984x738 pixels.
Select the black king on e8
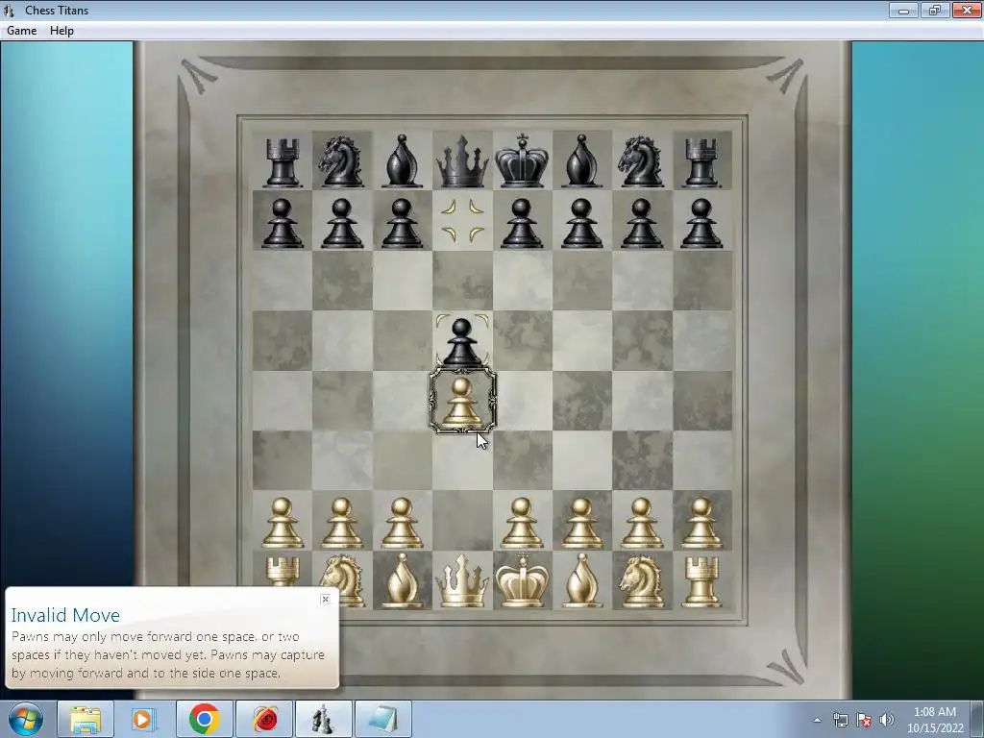[x=522, y=160]
